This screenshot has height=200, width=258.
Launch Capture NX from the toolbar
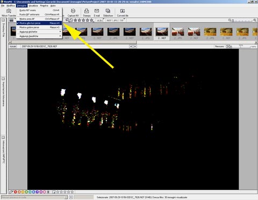pyautogui.click(x=73, y=12)
